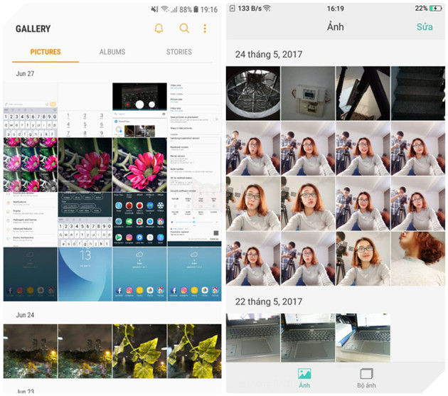Open the spiral ceiling photo from 24 tháng 5
Viewport: 448px width, 396px height.
252,93
